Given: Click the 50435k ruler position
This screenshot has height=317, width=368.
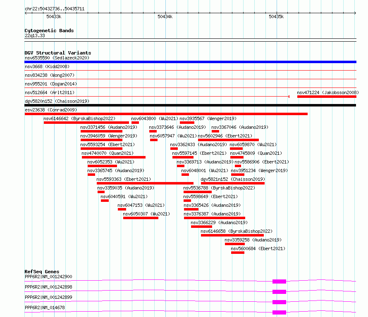Looking at the screenshot, I should 276,17.
